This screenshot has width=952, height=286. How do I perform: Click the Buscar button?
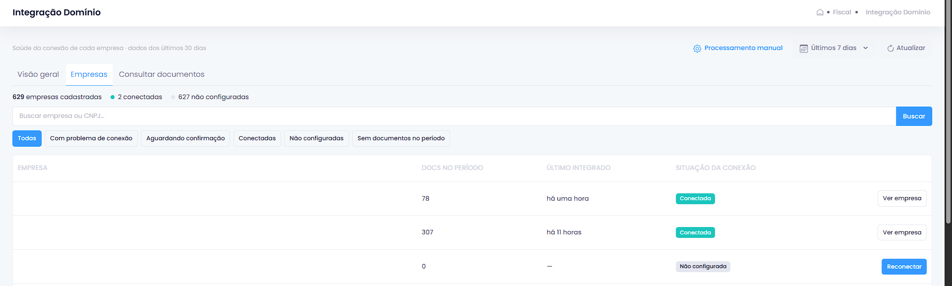[914, 116]
